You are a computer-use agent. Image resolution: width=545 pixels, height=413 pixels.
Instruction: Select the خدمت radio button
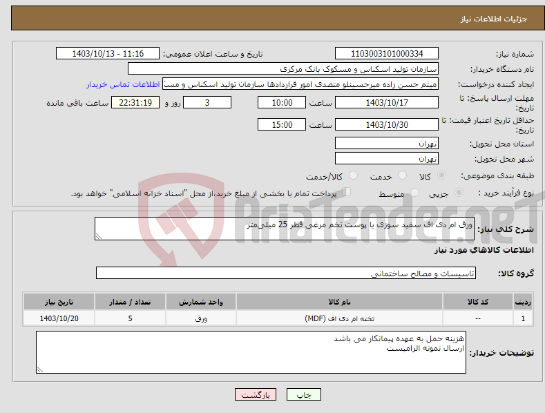click(402, 175)
